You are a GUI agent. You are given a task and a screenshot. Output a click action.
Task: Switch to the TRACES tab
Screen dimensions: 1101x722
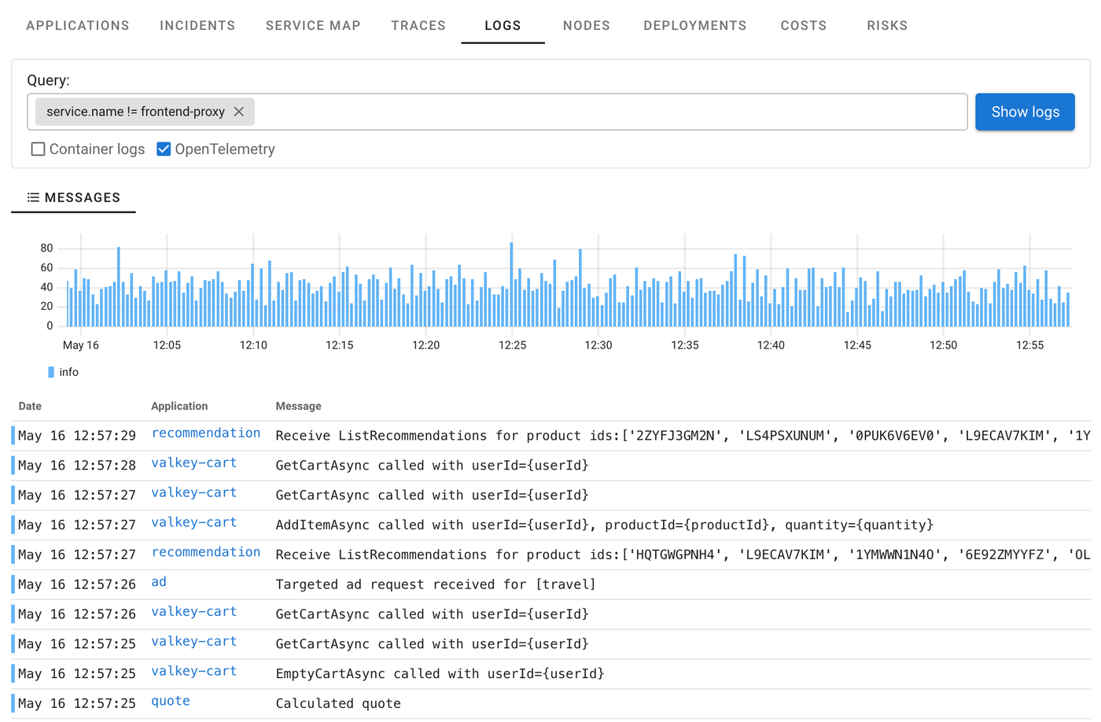tap(418, 25)
